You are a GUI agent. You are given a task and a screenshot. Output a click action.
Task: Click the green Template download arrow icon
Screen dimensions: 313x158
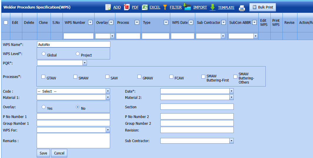coord(213,7)
